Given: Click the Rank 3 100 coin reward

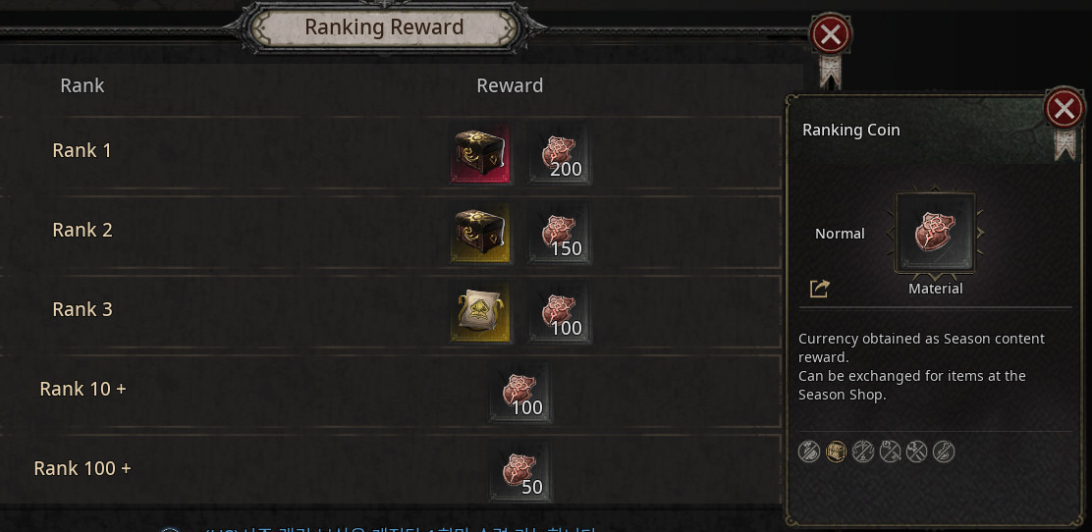Looking at the screenshot, I should pyautogui.click(x=559, y=313).
